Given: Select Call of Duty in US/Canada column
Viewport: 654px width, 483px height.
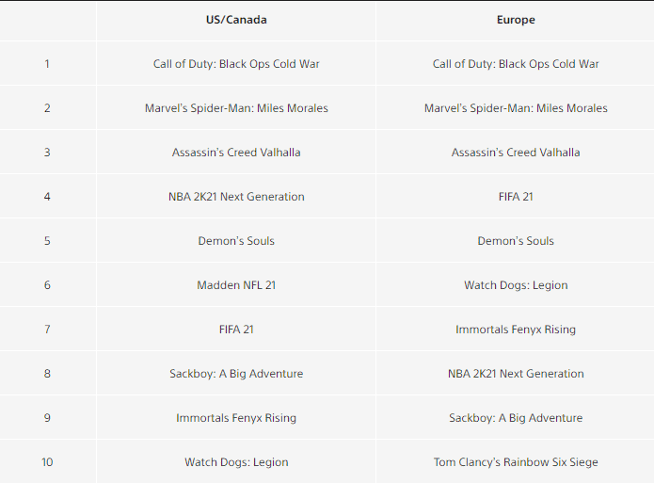Looking at the screenshot, I should (236, 64).
